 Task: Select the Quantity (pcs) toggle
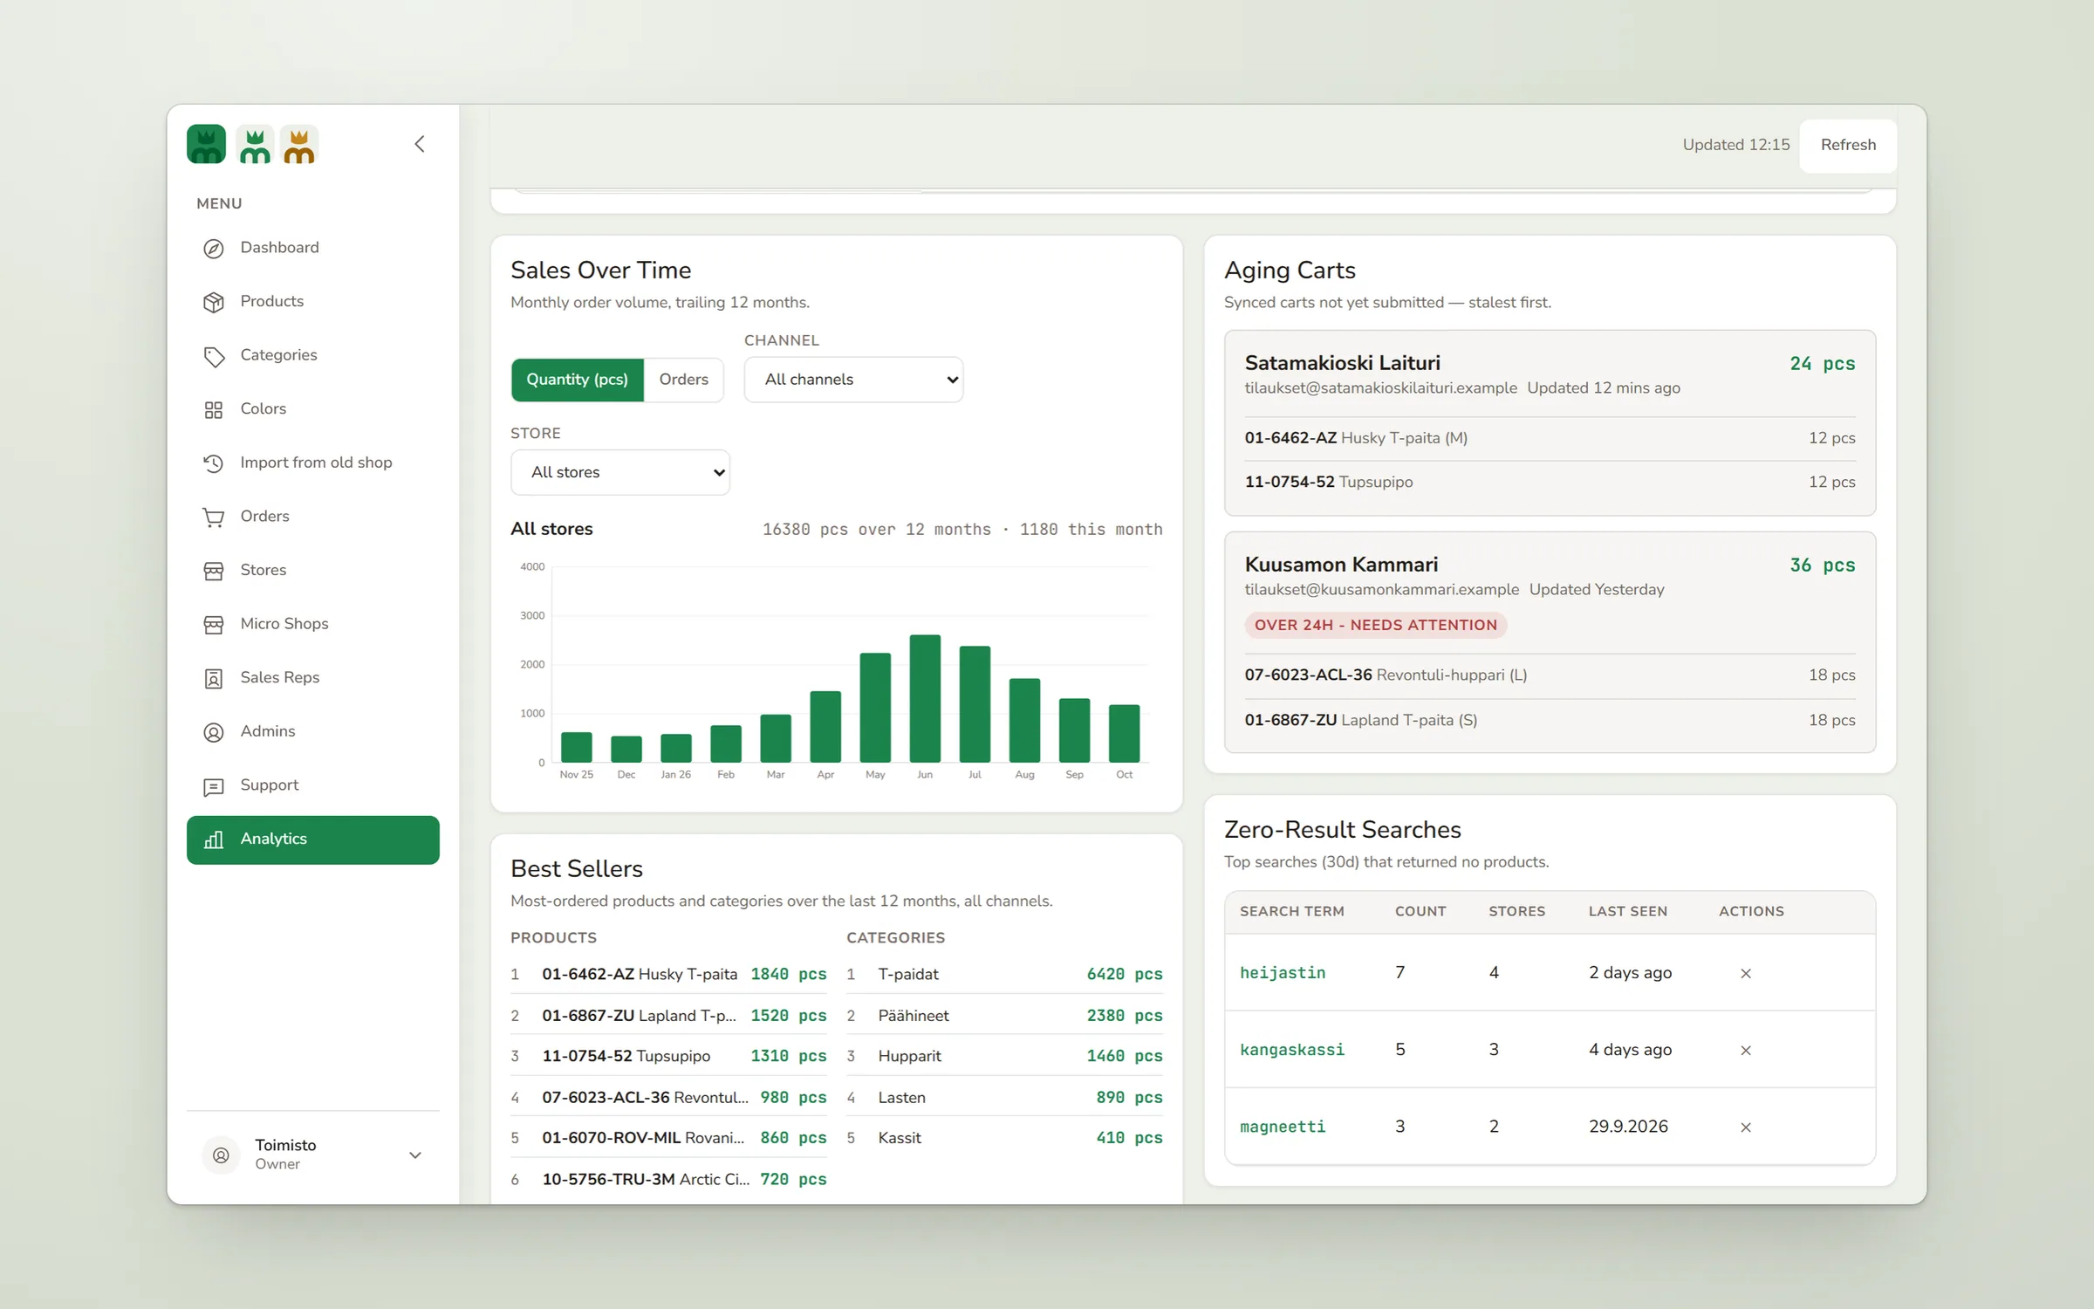point(578,380)
